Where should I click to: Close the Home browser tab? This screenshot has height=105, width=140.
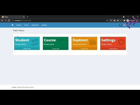click(x=24, y=17)
